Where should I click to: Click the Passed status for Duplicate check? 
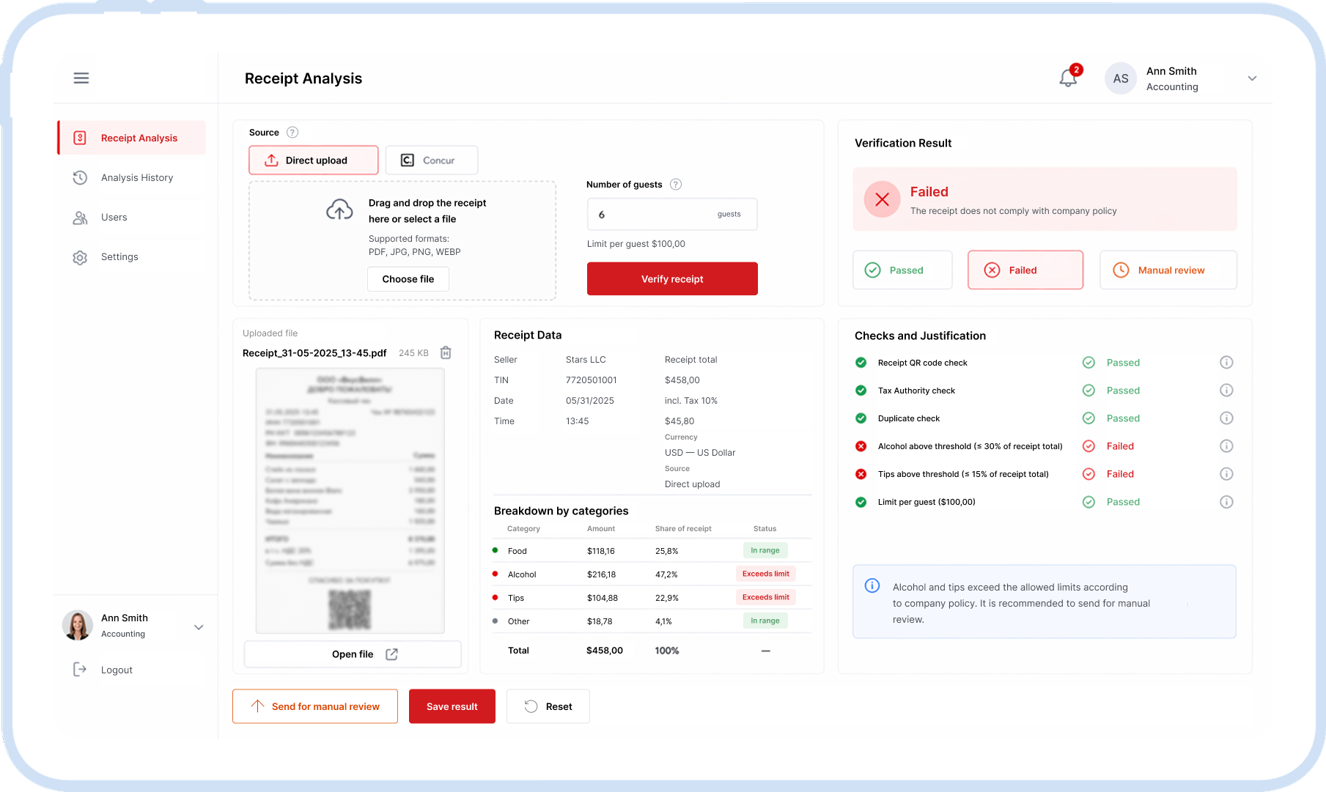(1111, 418)
